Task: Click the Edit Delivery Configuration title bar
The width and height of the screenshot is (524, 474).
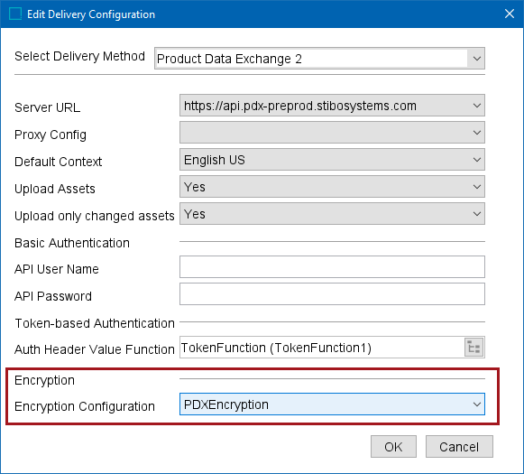Action: point(262,14)
